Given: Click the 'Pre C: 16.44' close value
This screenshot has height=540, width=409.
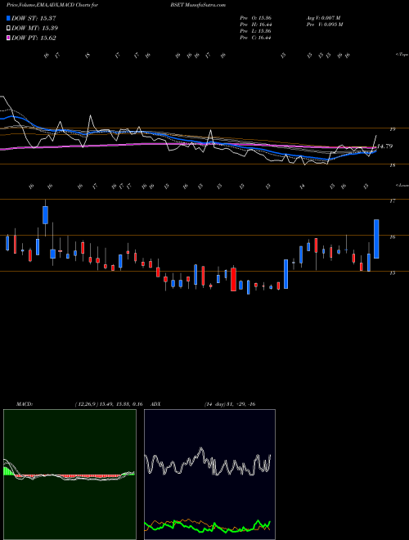Looking at the screenshot, I should tap(256, 38).
